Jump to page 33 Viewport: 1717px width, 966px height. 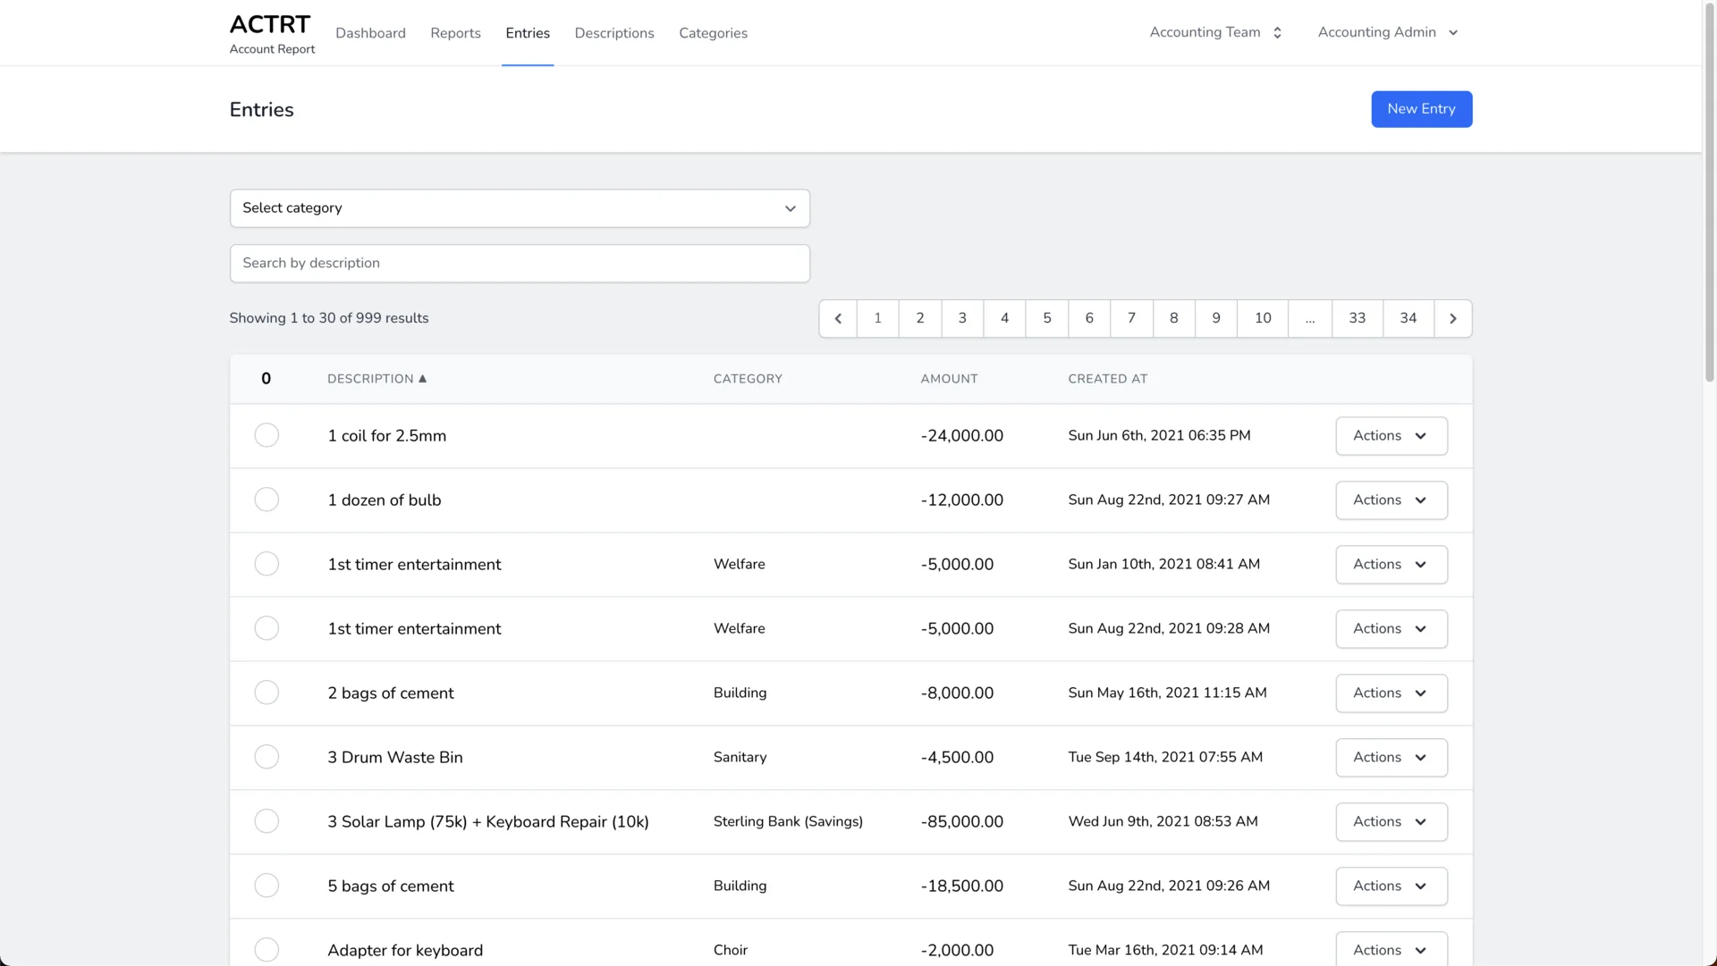(x=1357, y=318)
